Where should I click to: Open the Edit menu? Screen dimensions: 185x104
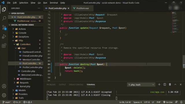click(x=15, y=3)
